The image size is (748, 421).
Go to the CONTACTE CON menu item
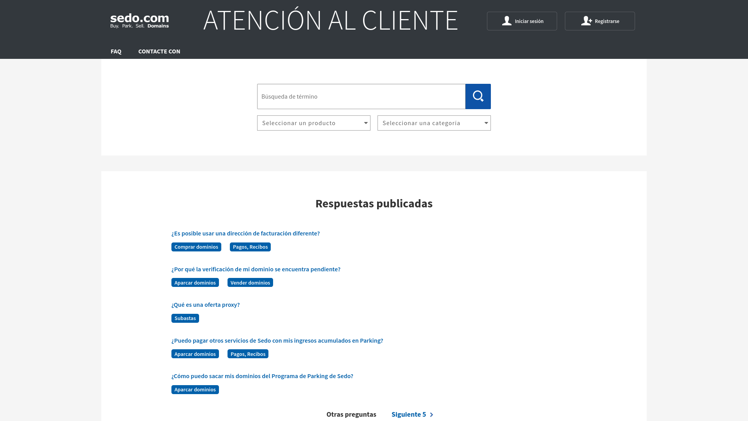coord(159,51)
